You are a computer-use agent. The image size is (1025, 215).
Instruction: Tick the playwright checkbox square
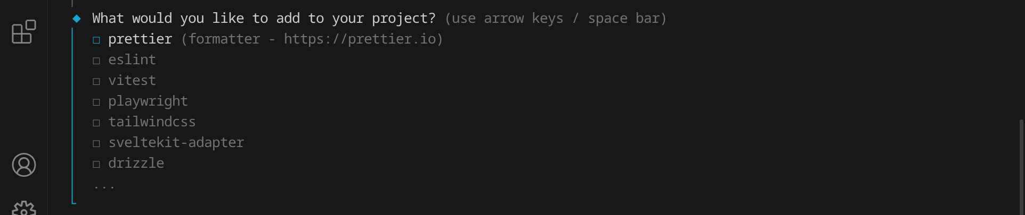coord(96,102)
